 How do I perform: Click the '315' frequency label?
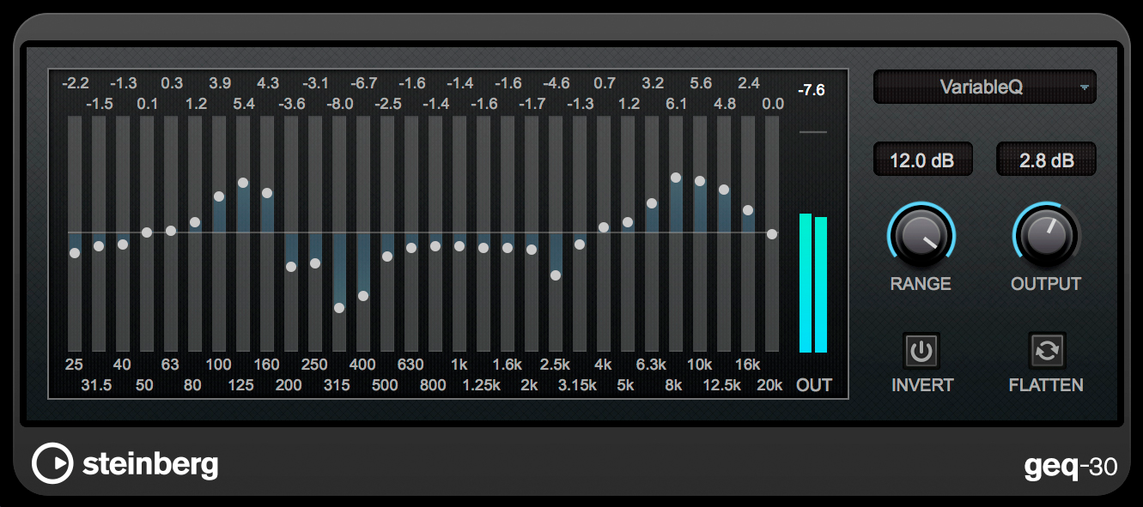click(x=337, y=385)
